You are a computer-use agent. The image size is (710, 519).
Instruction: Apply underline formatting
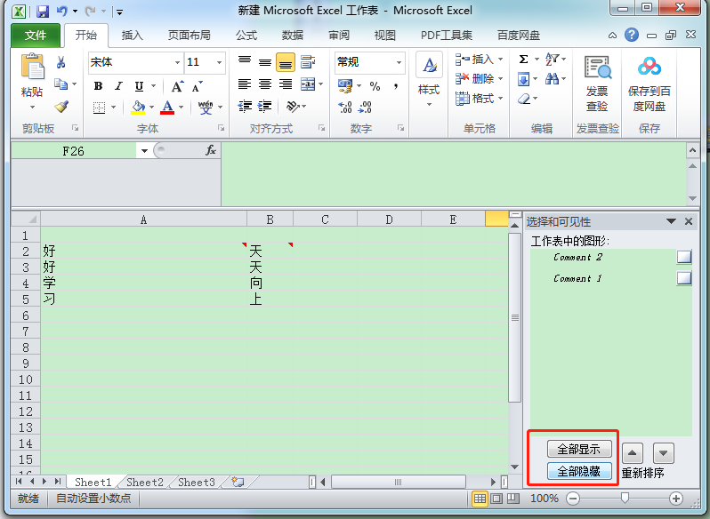139,86
